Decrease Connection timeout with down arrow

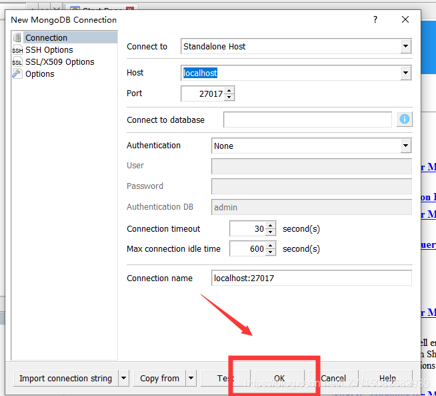pyautogui.click(x=271, y=232)
